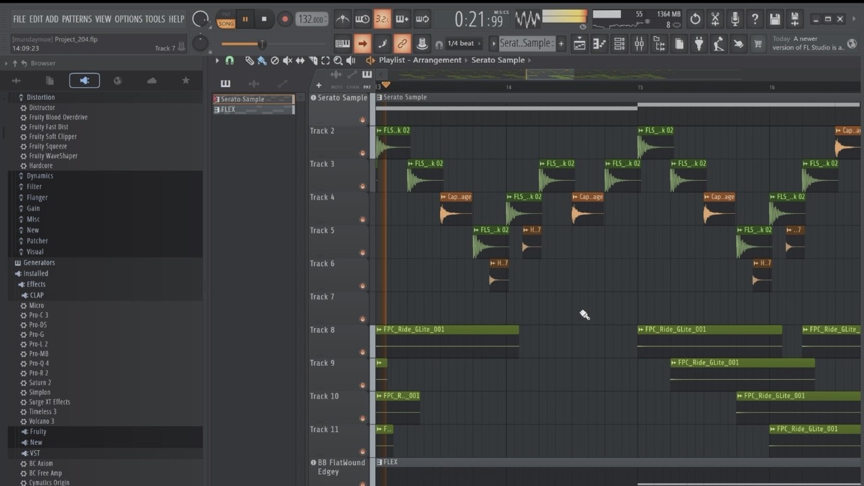The image size is (864, 486).
Task: Expand the Generators folder in browser
Action: pos(38,263)
